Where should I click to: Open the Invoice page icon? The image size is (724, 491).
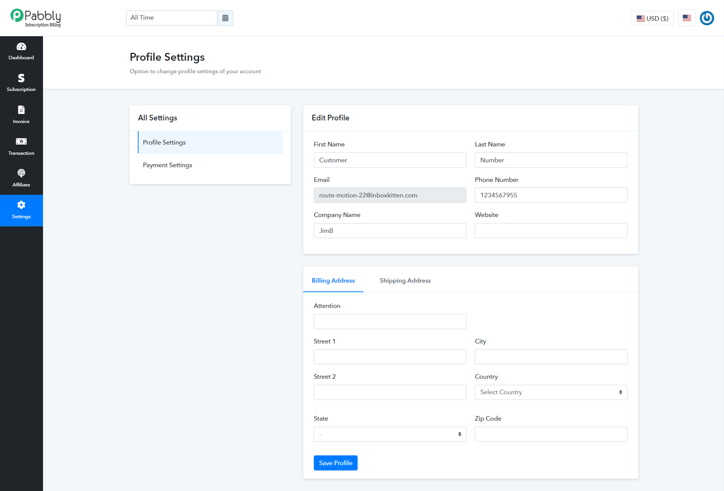21,110
